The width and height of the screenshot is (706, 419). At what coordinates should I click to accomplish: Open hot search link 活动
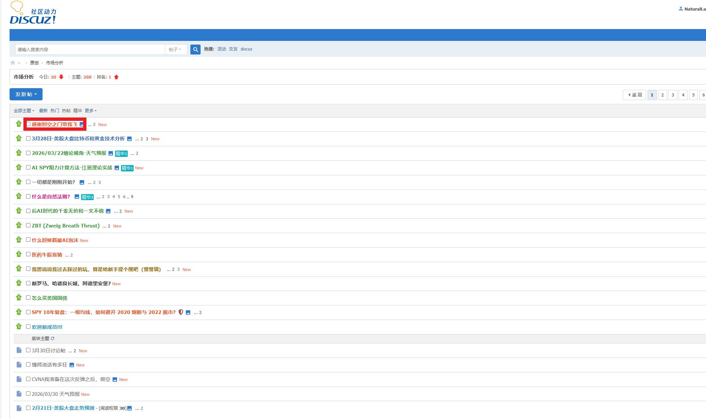[x=222, y=49]
